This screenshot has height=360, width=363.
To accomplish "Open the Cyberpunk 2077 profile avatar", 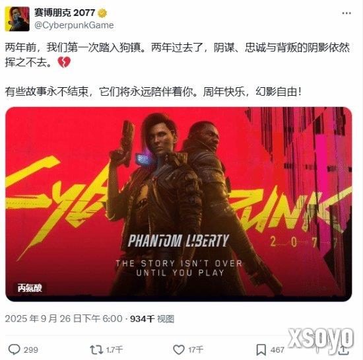I will click(x=17, y=18).
